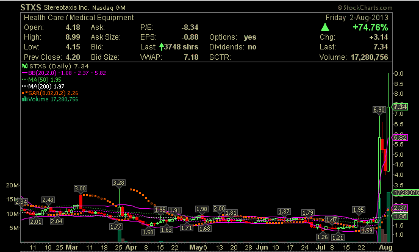419x252 pixels.
Task: Click the Options value yes
Action: click(x=250, y=37)
